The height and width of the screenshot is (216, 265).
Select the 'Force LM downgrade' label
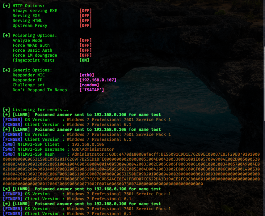point(35,55)
